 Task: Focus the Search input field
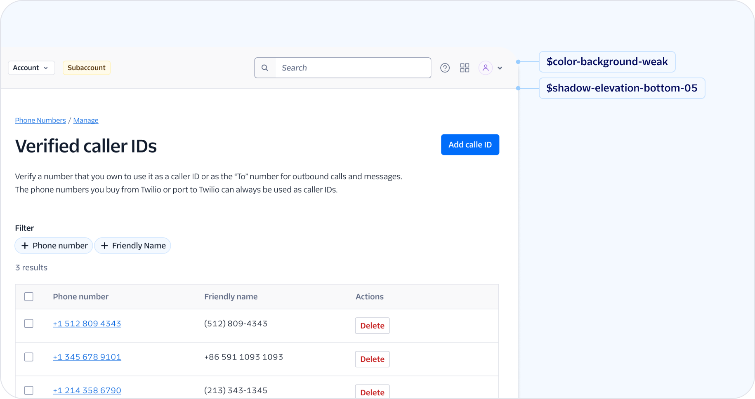click(353, 68)
